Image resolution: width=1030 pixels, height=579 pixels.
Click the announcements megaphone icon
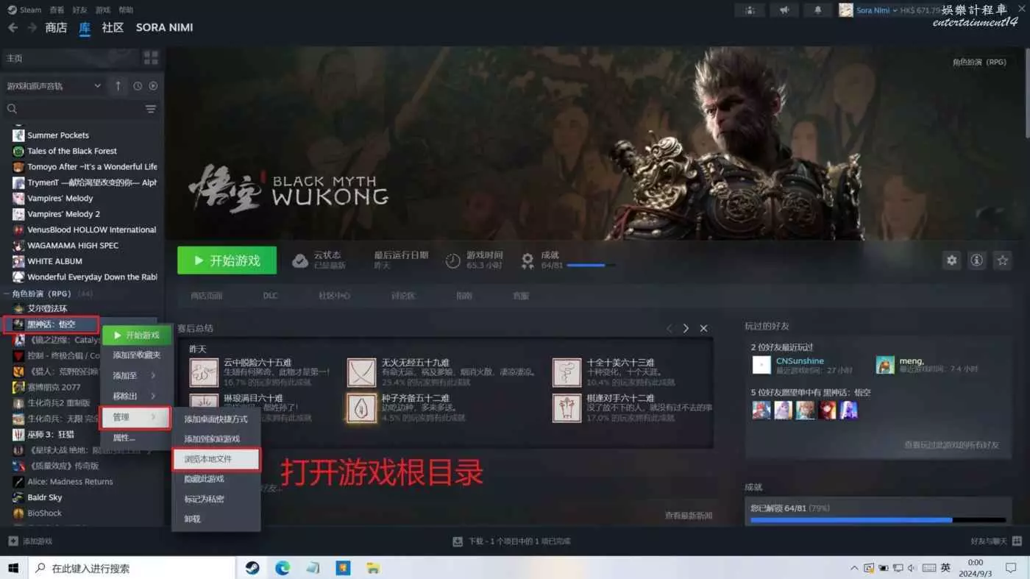[785, 10]
